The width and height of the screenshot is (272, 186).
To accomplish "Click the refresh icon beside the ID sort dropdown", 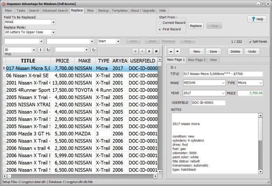I will tap(48, 50).
